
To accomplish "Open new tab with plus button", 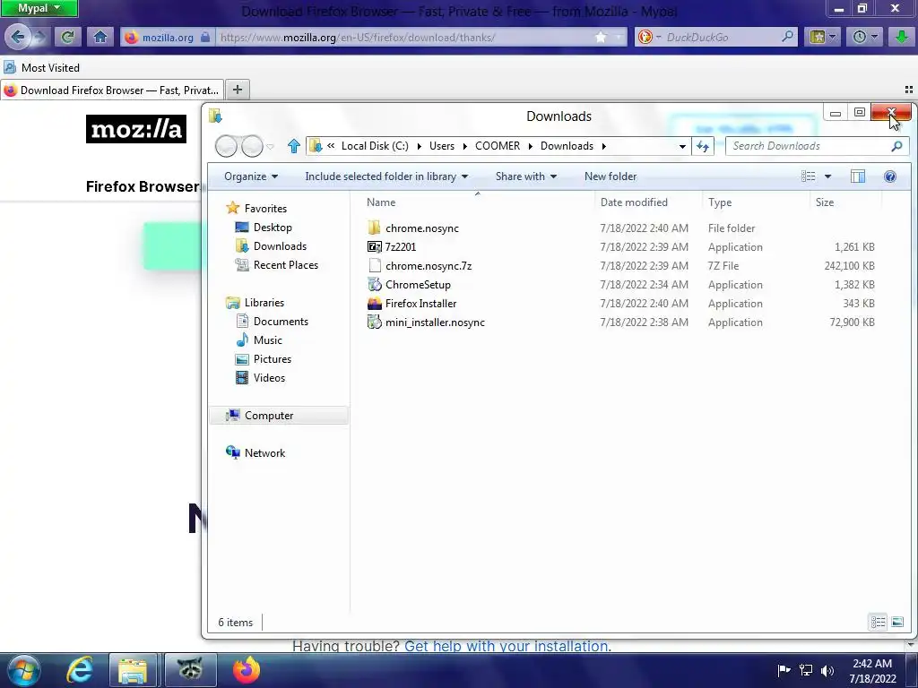I will [237, 90].
